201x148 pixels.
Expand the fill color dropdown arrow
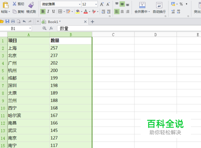click(82, 12)
